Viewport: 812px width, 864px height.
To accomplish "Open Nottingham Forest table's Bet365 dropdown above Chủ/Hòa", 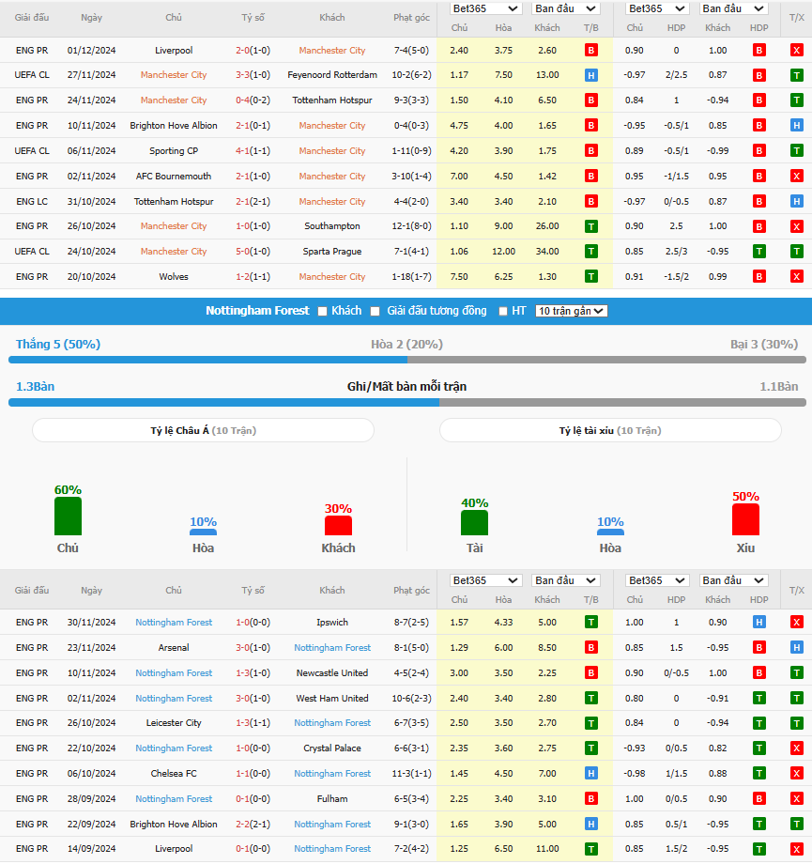I will (x=485, y=580).
